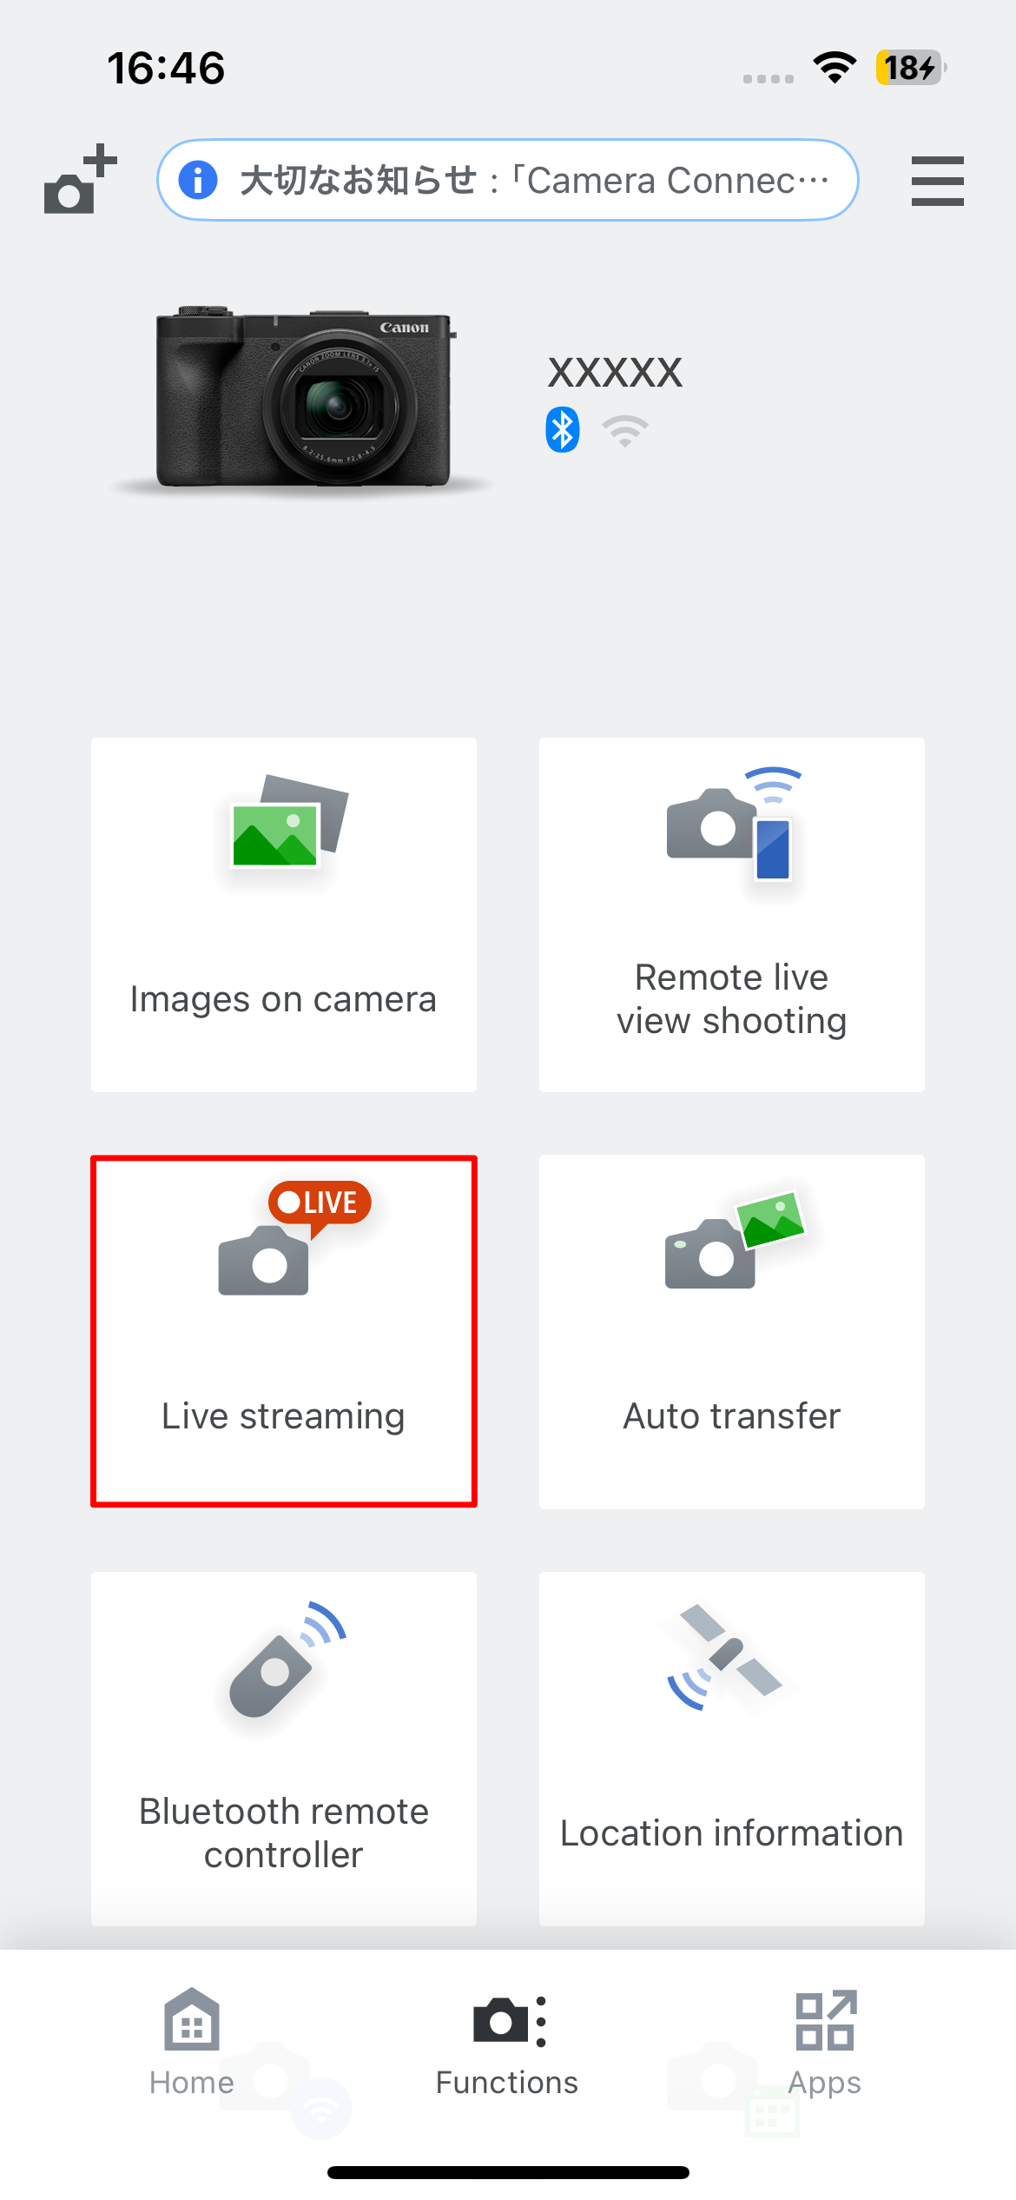Screen dimensions: 1016x2200
Task: Open Location information
Action: (x=731, y=1833)
